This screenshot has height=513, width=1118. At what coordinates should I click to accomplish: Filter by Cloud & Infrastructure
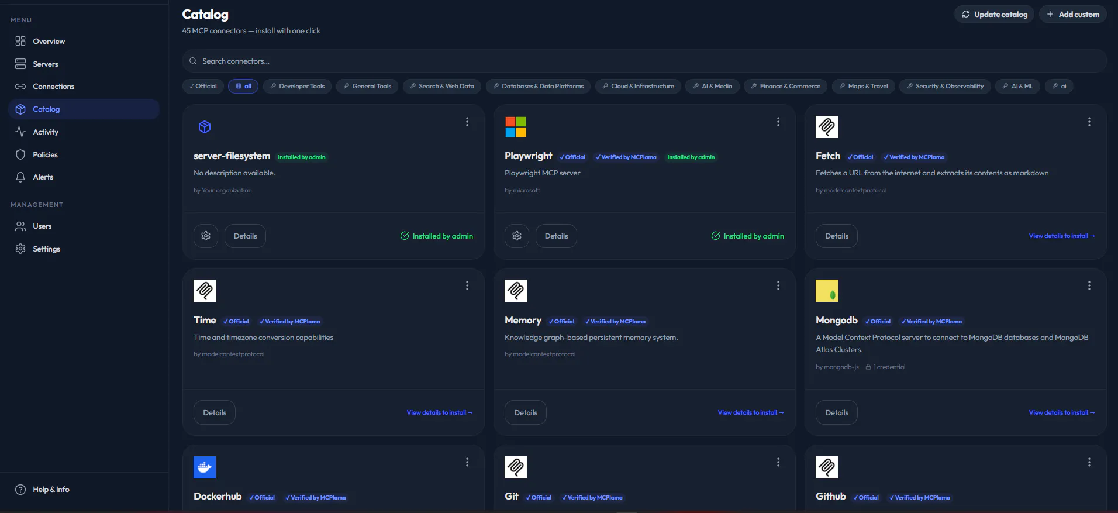(x=639, y=86)
